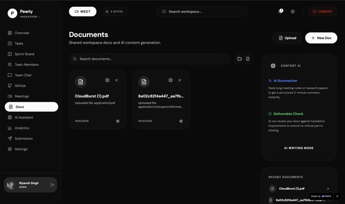
Task: Open the Overview page in sidebar
Action: pos(32,33)
